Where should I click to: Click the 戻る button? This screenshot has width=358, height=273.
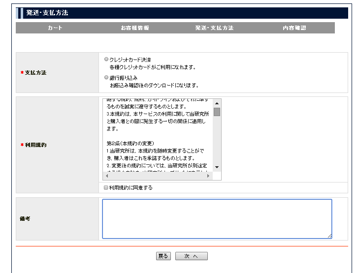click(x=163, y=256)
